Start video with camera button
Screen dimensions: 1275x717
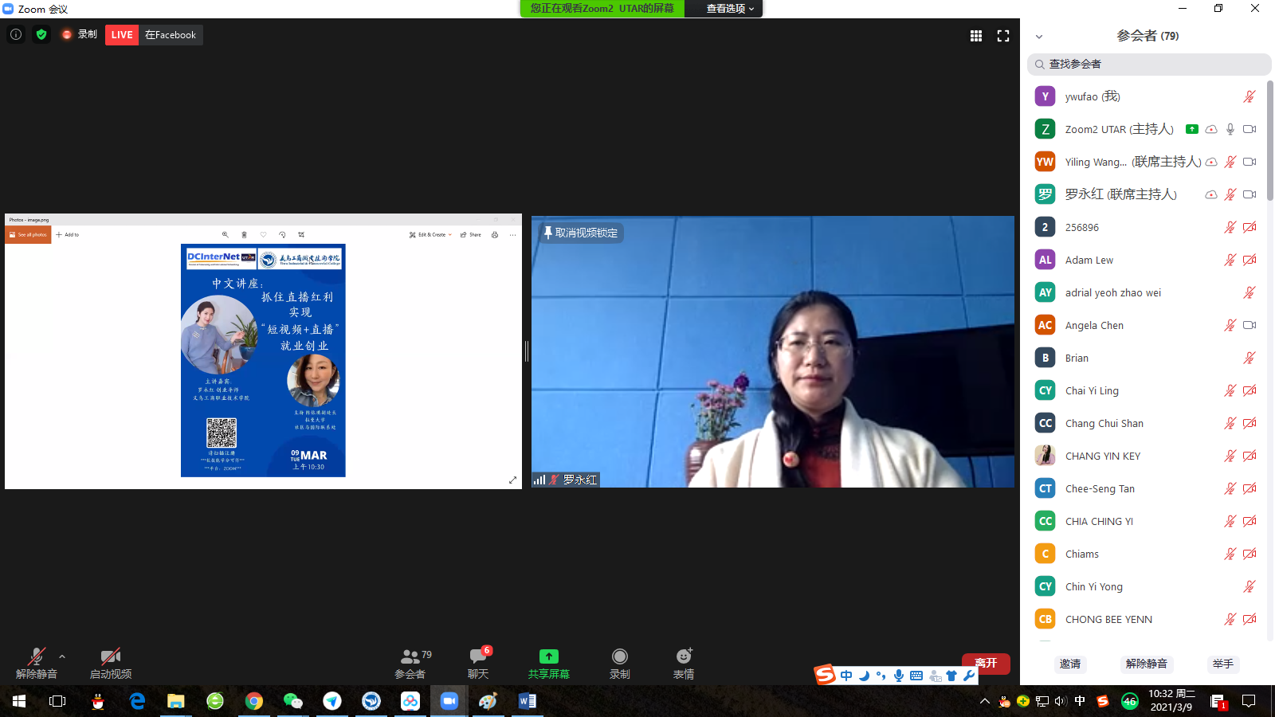pyautogui.click(x=111, y=663)
